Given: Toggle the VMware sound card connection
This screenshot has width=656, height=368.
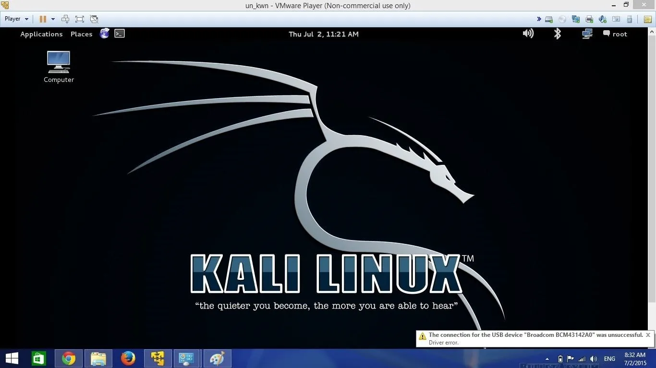Looking at the screenshot, I should pos(603,19).
